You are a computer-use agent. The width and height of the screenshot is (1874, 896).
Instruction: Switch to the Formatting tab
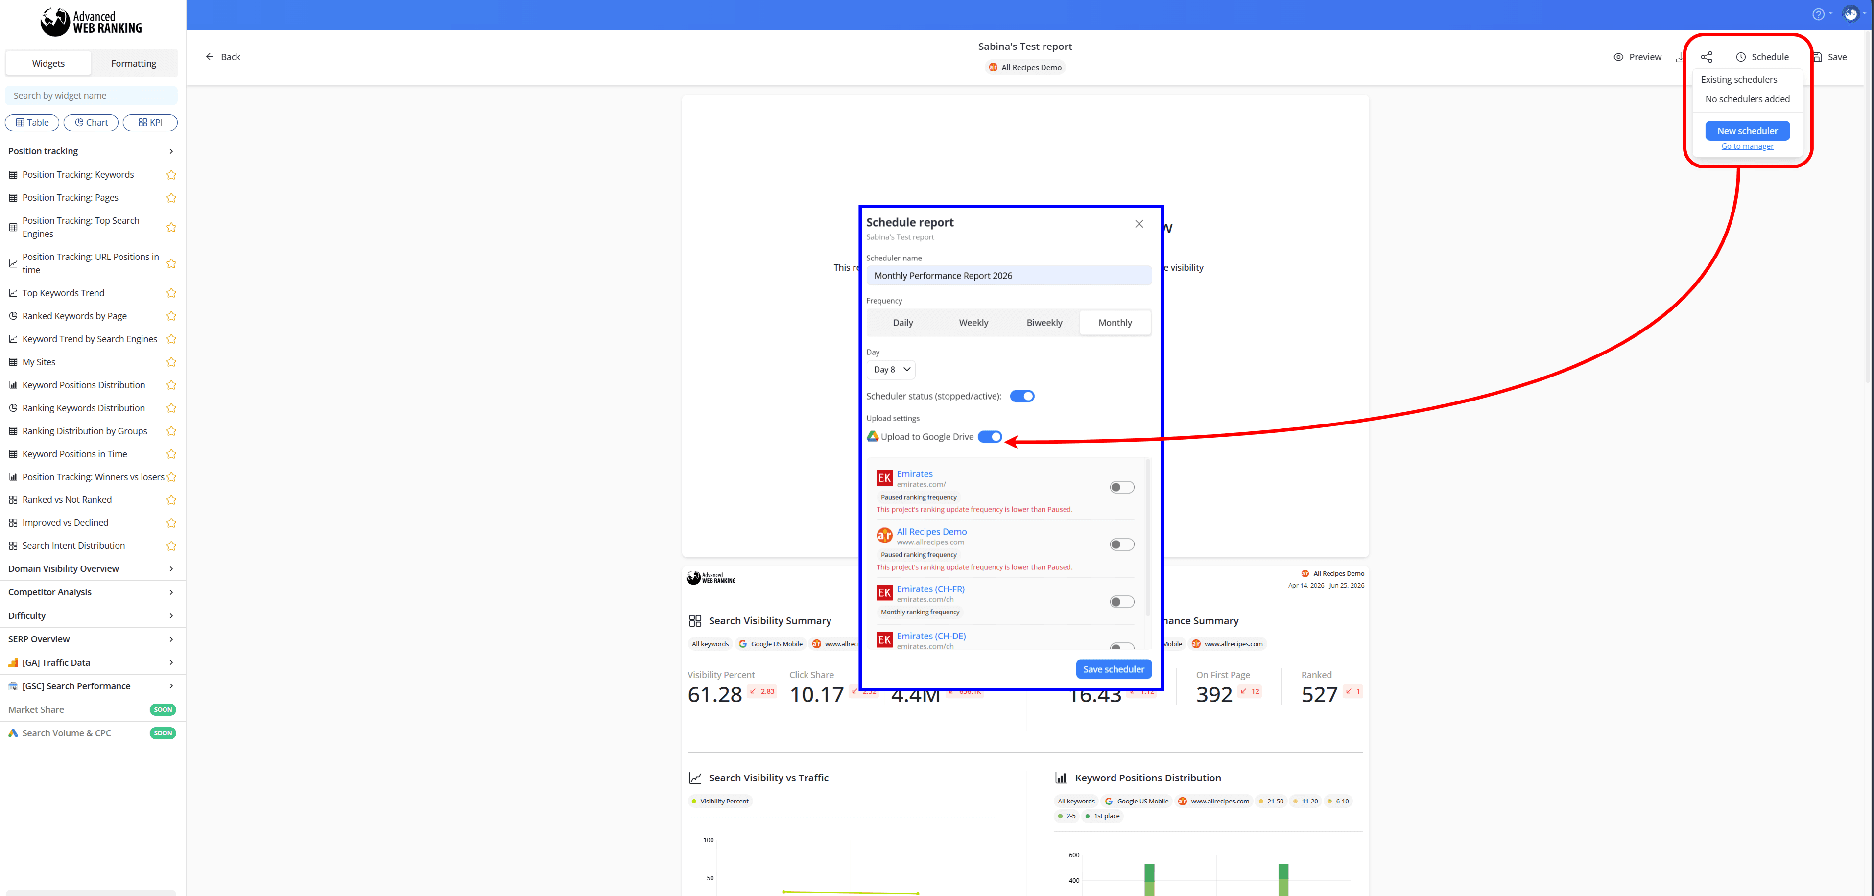tap(134, 63)
